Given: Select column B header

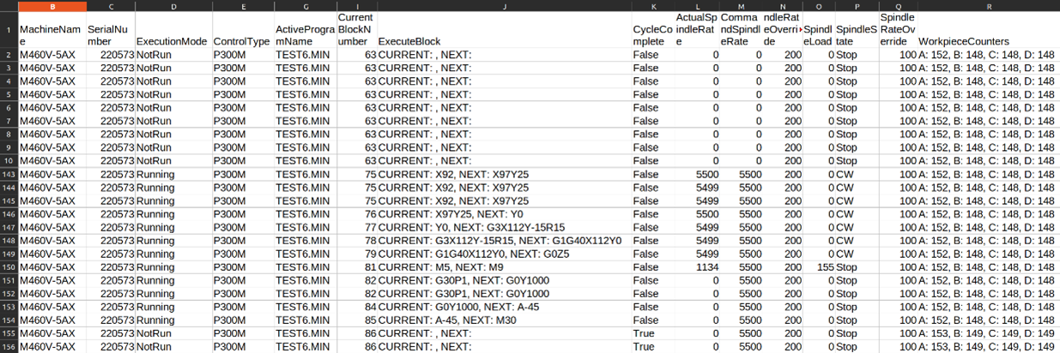Looking at the screenshot, I should (x=53, y=5).
